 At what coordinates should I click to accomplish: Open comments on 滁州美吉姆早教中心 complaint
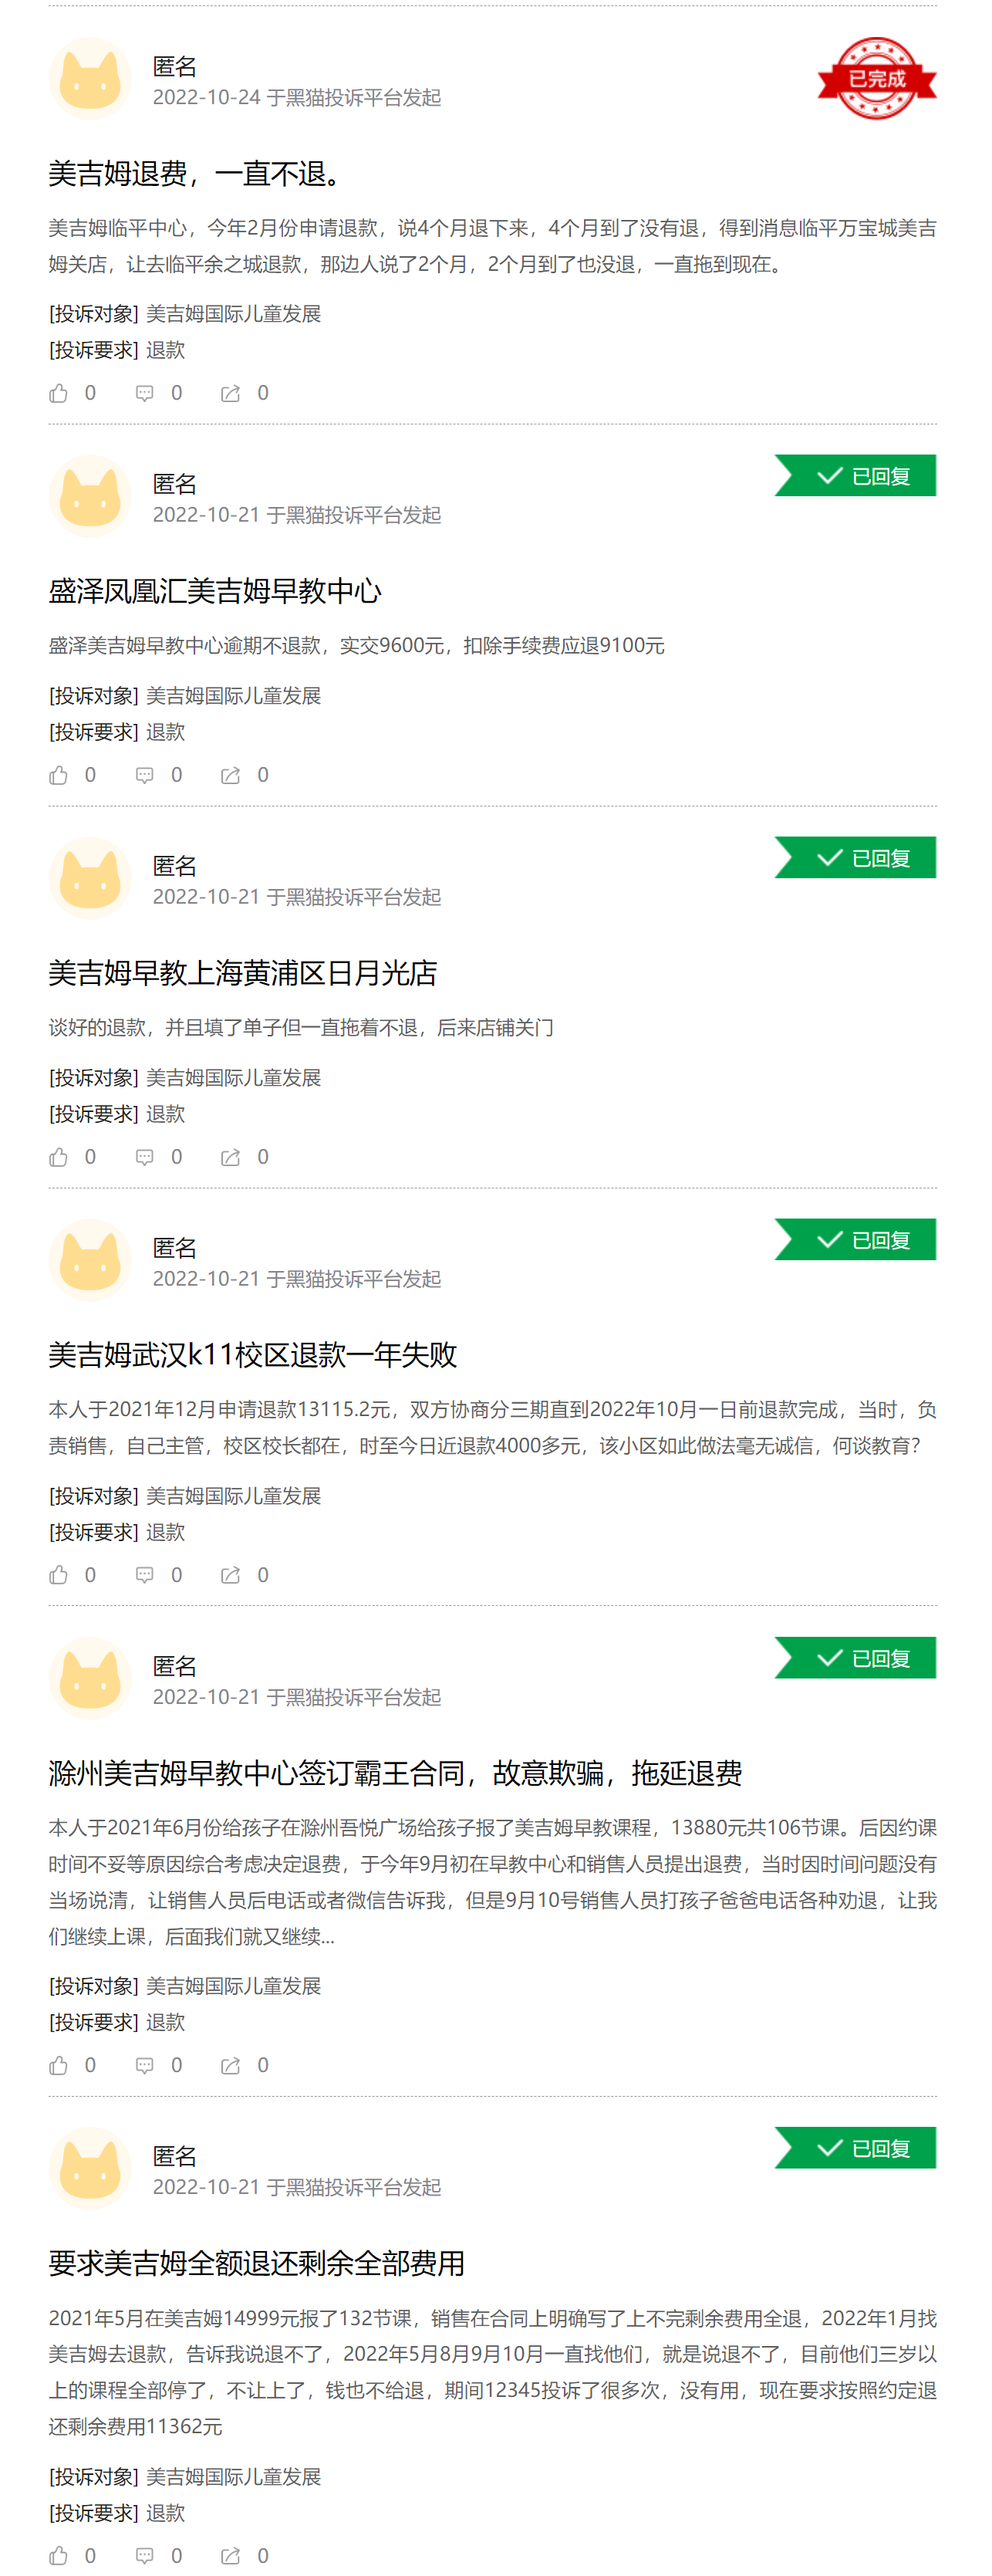coord(145,2065)
